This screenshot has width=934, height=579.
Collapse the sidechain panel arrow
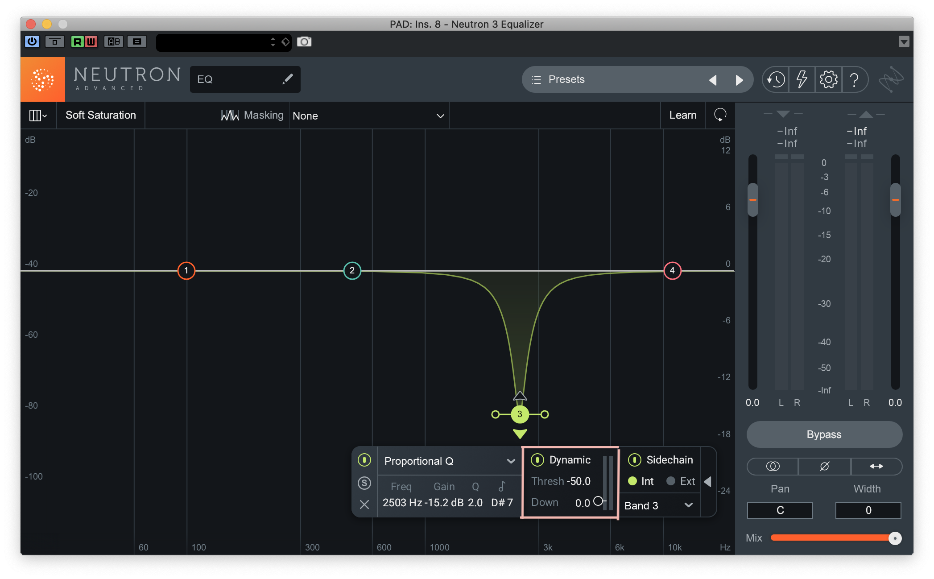[x=707, y=482]
